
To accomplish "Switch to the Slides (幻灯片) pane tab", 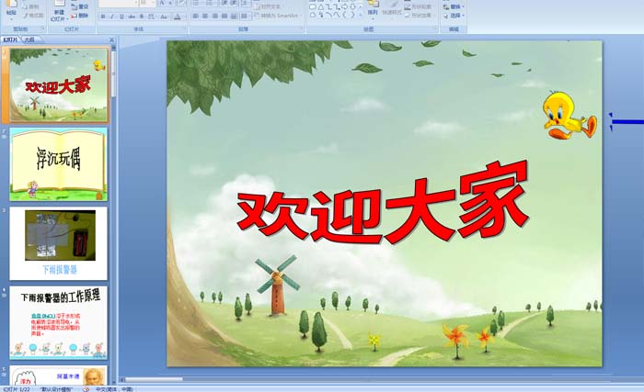I will pos(11,39).
